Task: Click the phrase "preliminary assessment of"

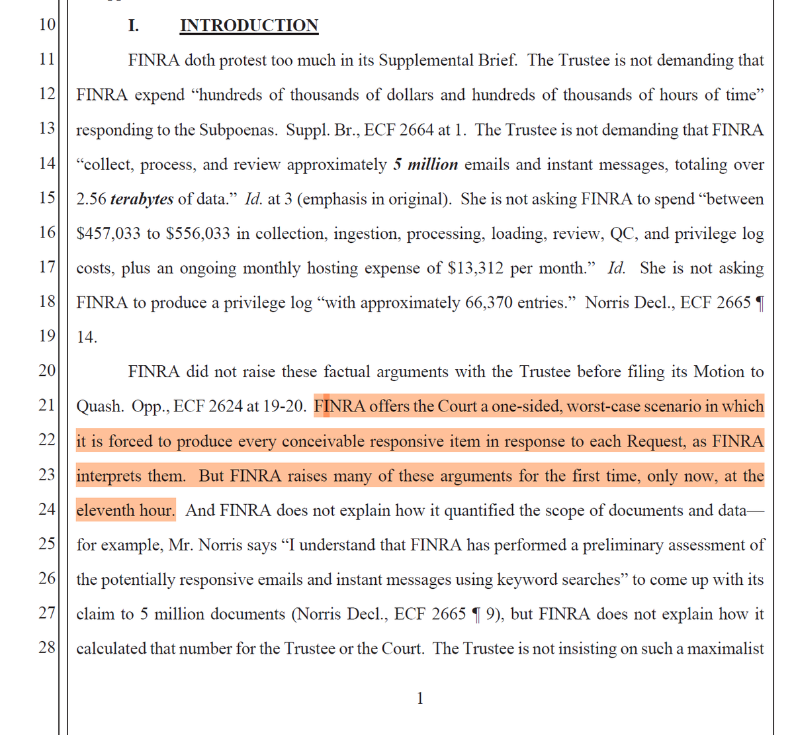Action: point(674,545)
